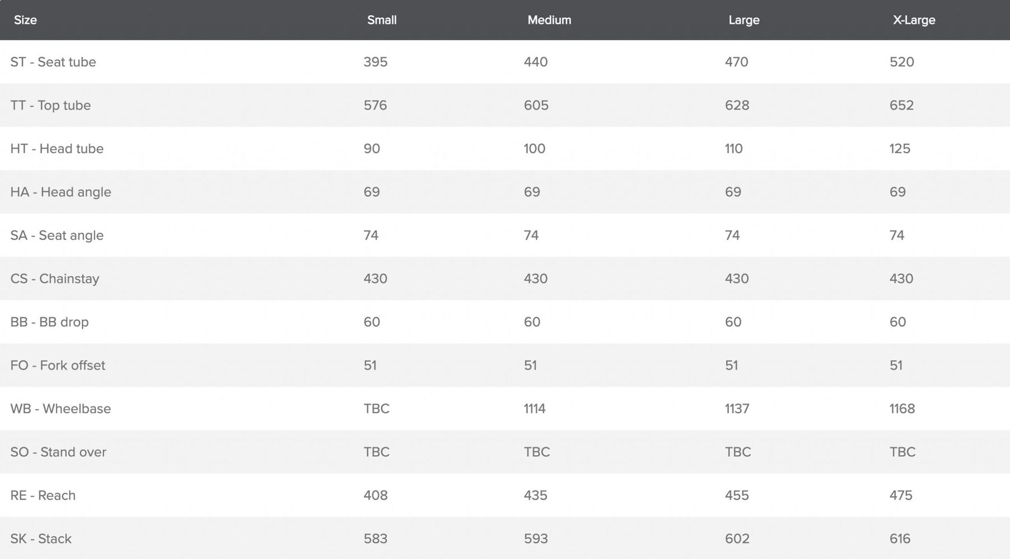Click the ST - Seat tube row label

[x=53, y=62]
